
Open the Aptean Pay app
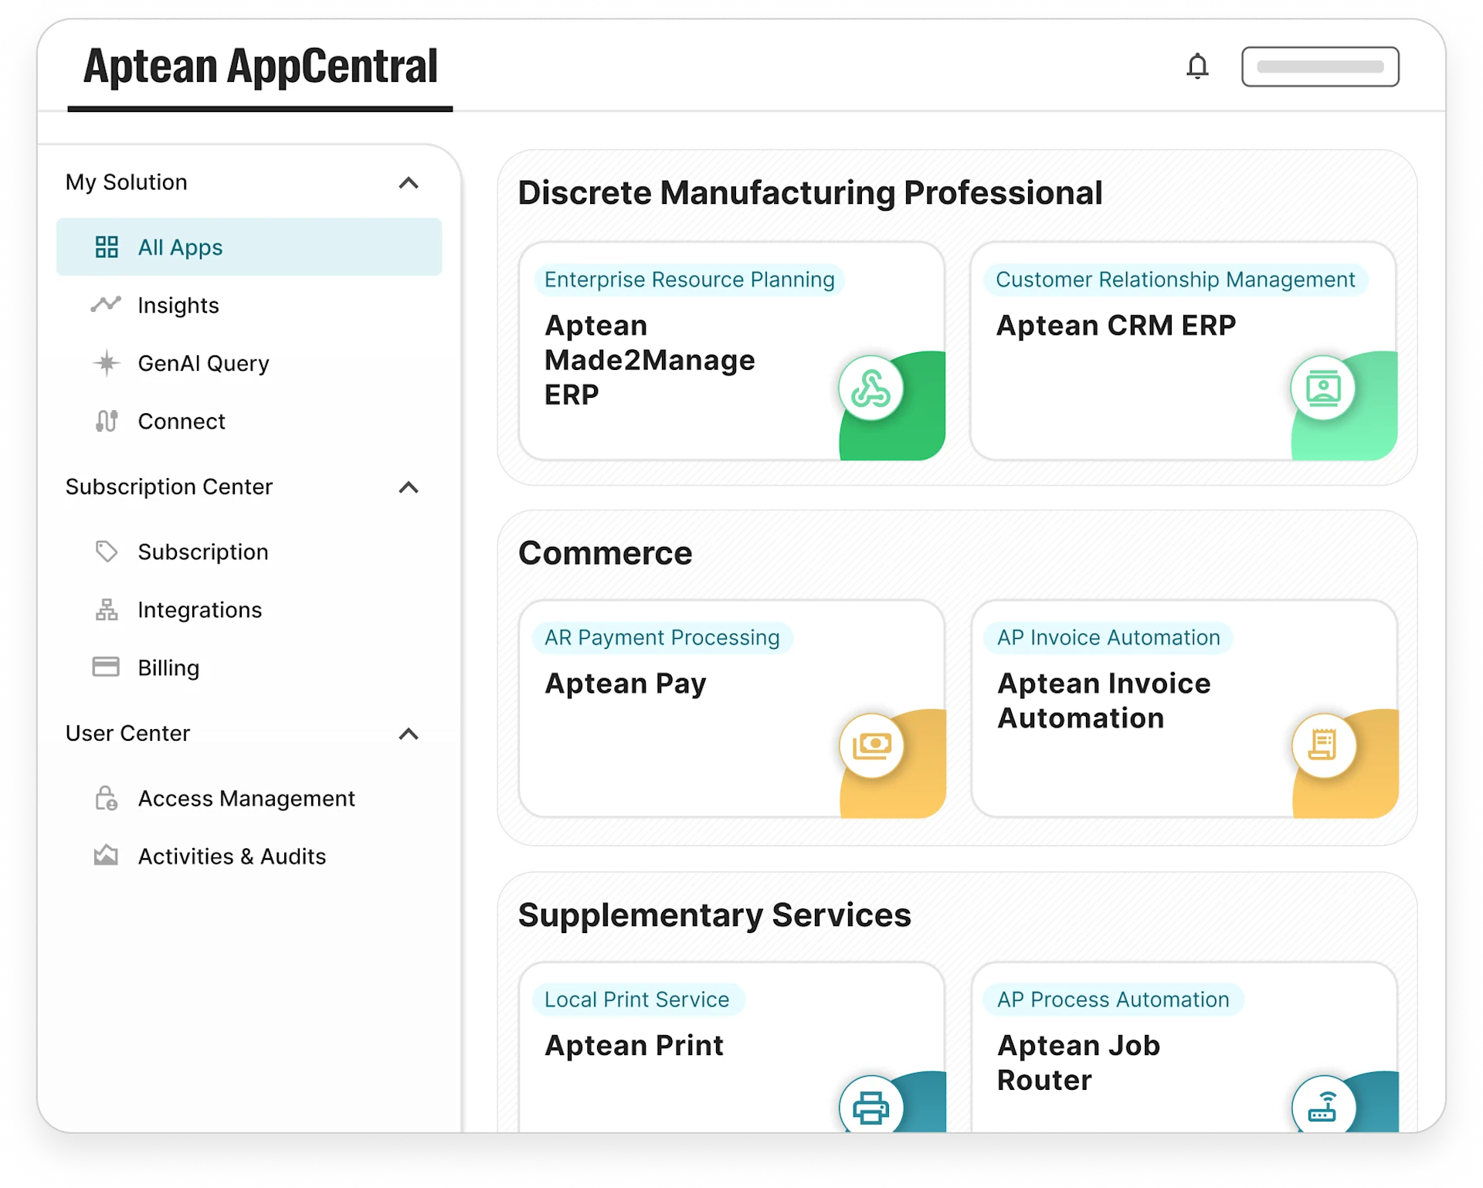[732, 709]
